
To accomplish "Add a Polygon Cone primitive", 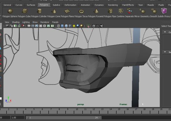I will point(54,11).
